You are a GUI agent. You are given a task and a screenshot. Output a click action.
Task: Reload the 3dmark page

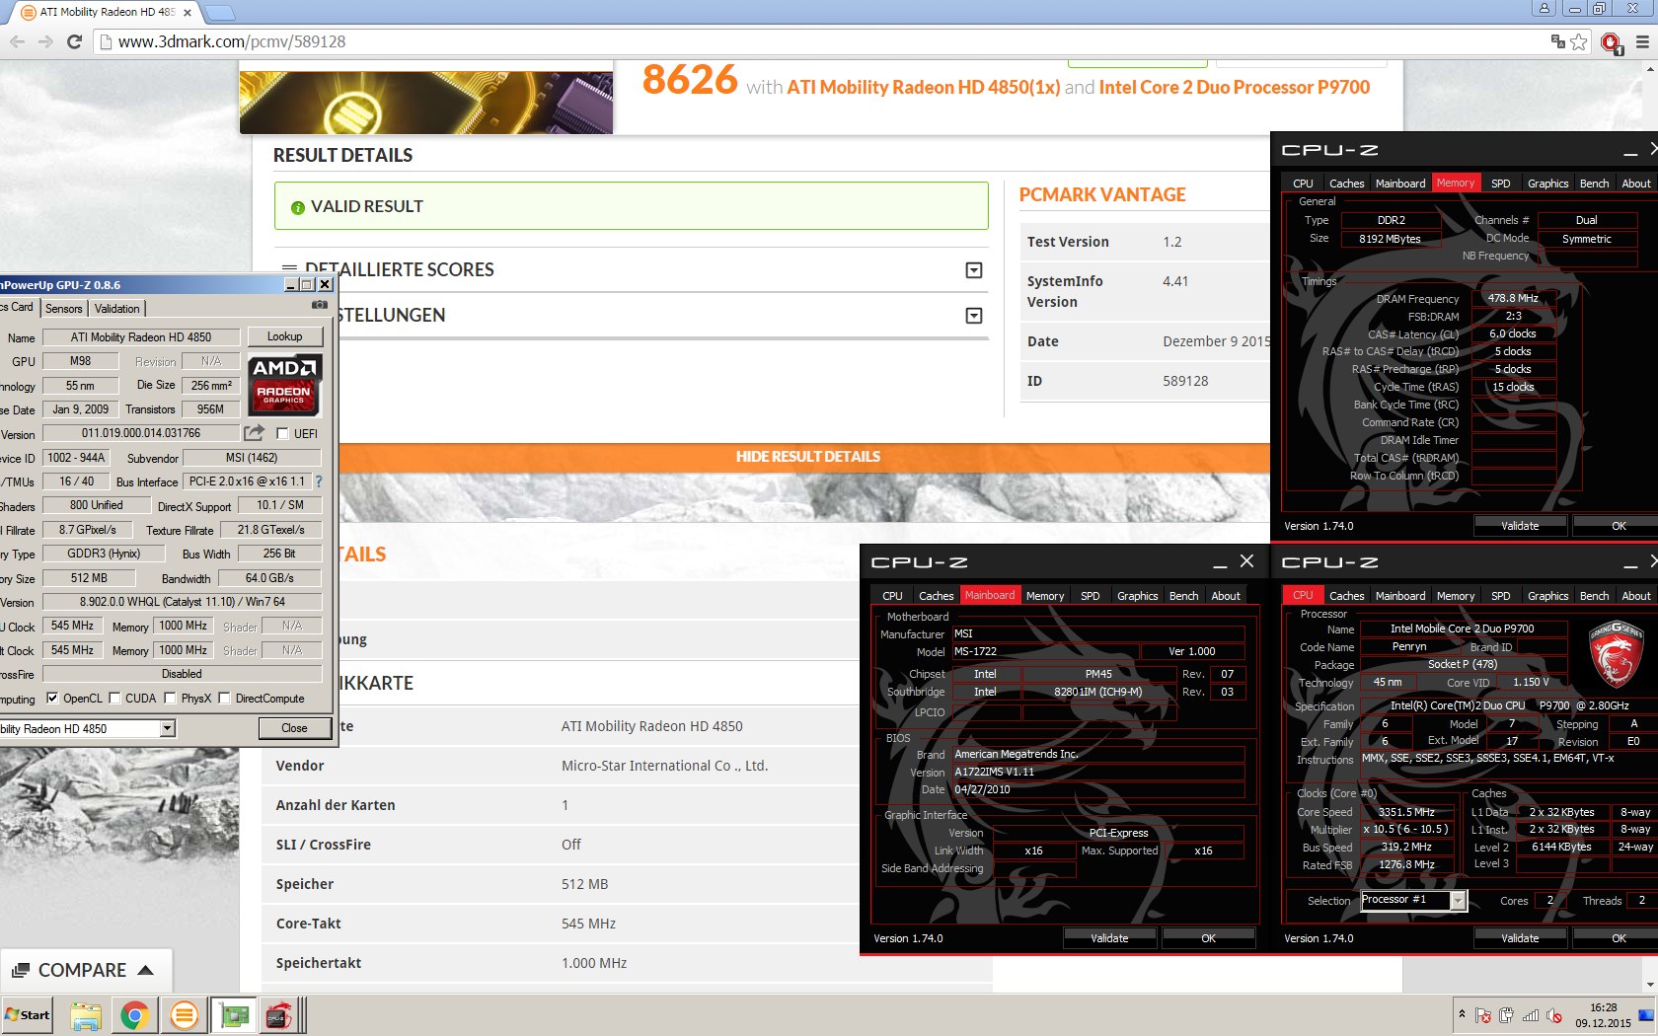click(x=74, y=41)
